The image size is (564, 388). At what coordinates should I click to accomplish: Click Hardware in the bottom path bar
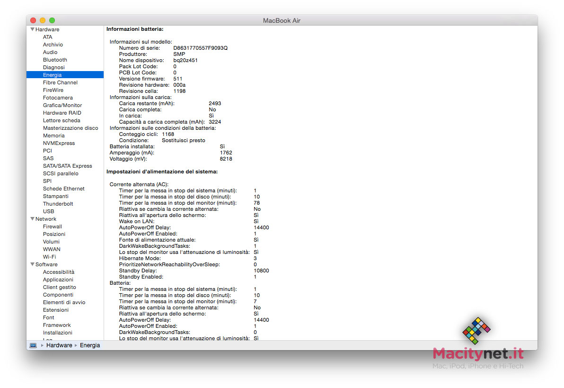click(x=59, y=345)
